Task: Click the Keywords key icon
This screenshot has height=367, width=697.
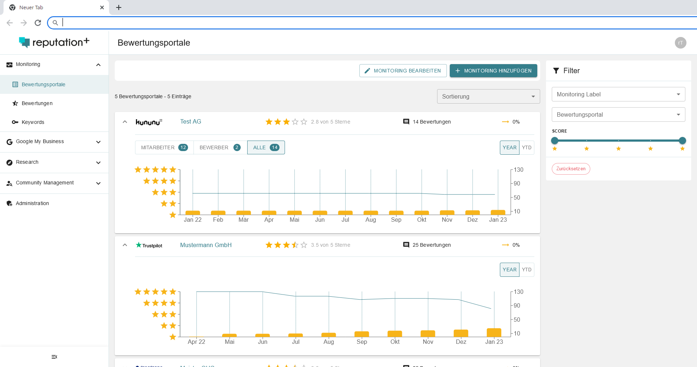Action: coord(15,122)
